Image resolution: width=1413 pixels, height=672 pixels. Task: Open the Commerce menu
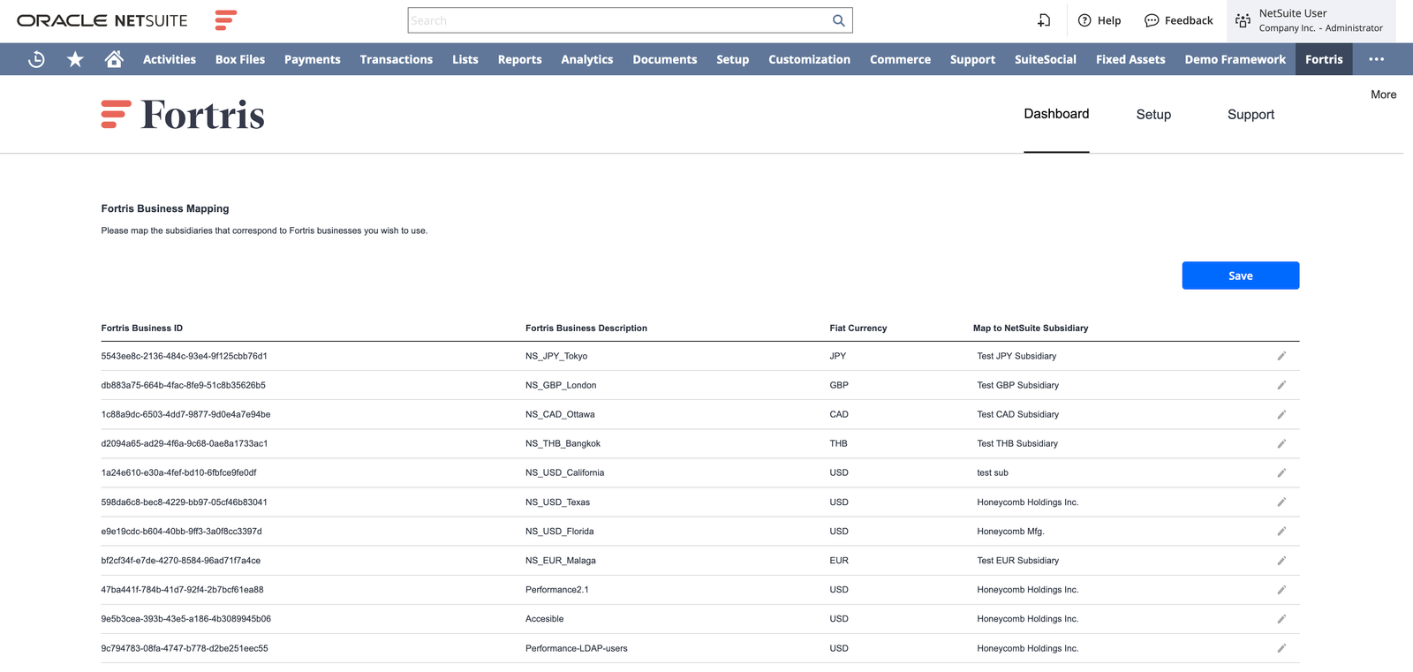[901, 59]
